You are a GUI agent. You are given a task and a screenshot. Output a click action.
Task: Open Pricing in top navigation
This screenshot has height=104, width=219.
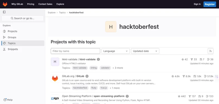[31, 4]
